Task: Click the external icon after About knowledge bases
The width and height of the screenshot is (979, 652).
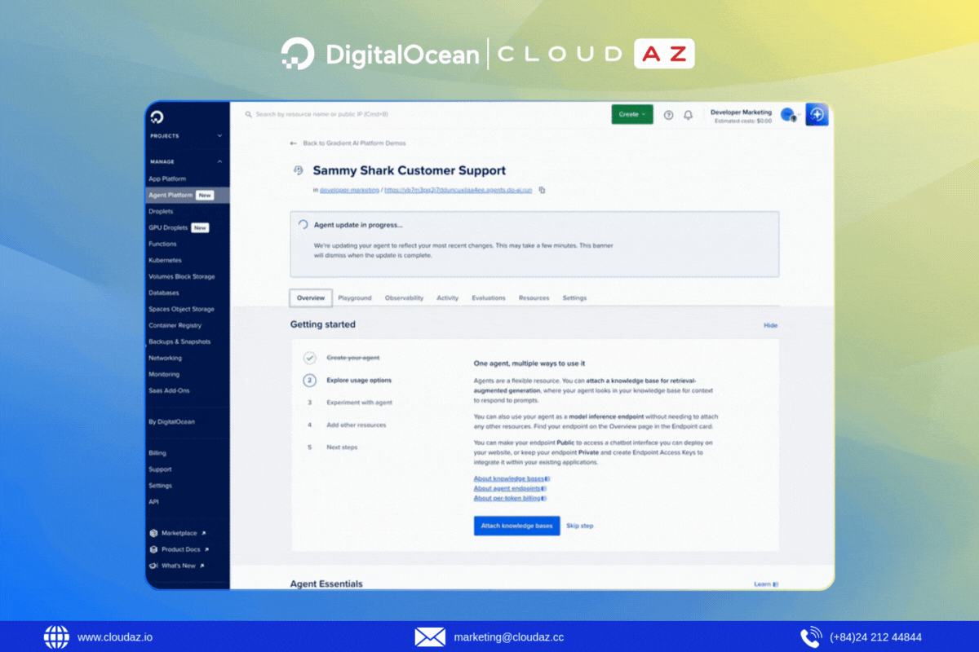Action: pos(547,478)
